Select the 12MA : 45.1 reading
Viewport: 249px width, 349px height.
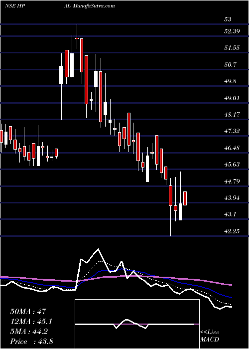pos(32,322)
